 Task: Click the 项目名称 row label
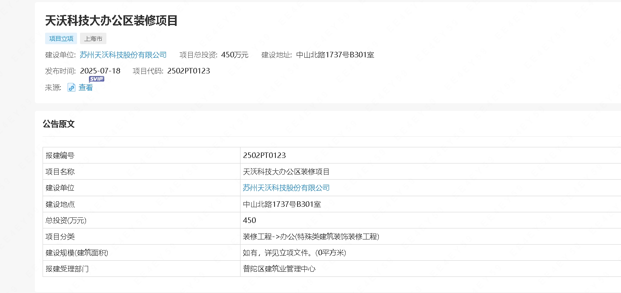tap(60, 172)
